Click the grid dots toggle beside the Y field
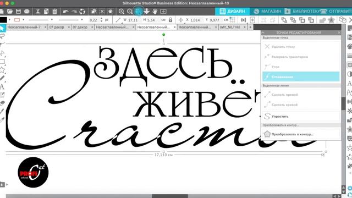This screenshot has height=198, width=352. 232,20
